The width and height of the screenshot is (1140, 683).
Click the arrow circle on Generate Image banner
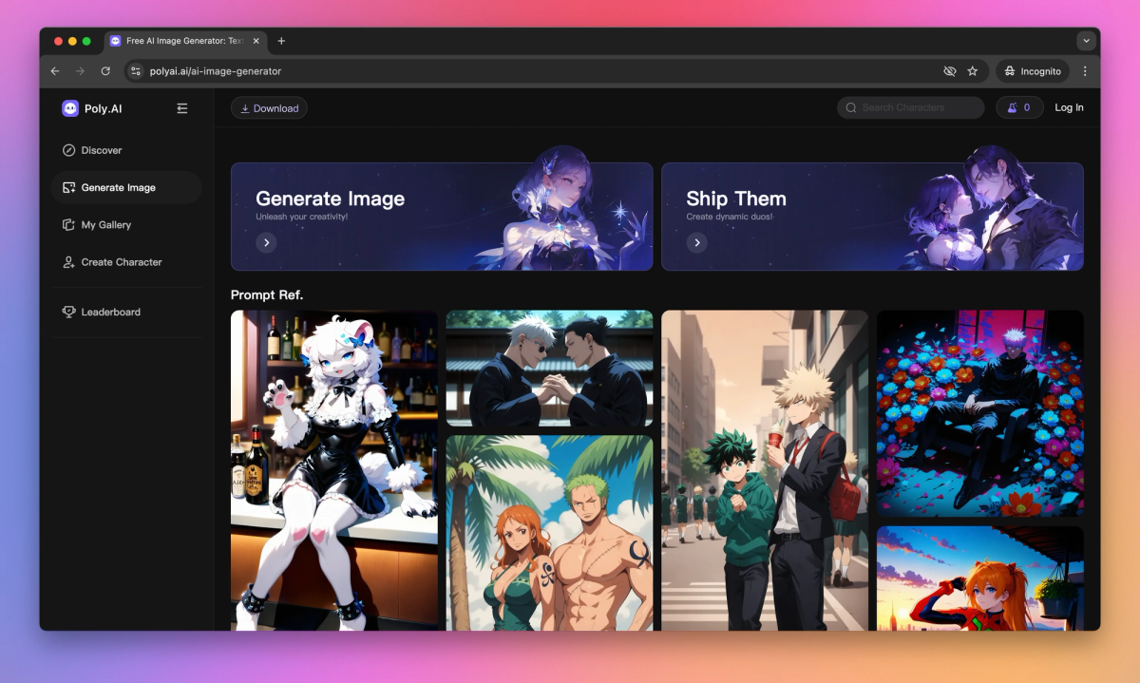coord(267,243)
